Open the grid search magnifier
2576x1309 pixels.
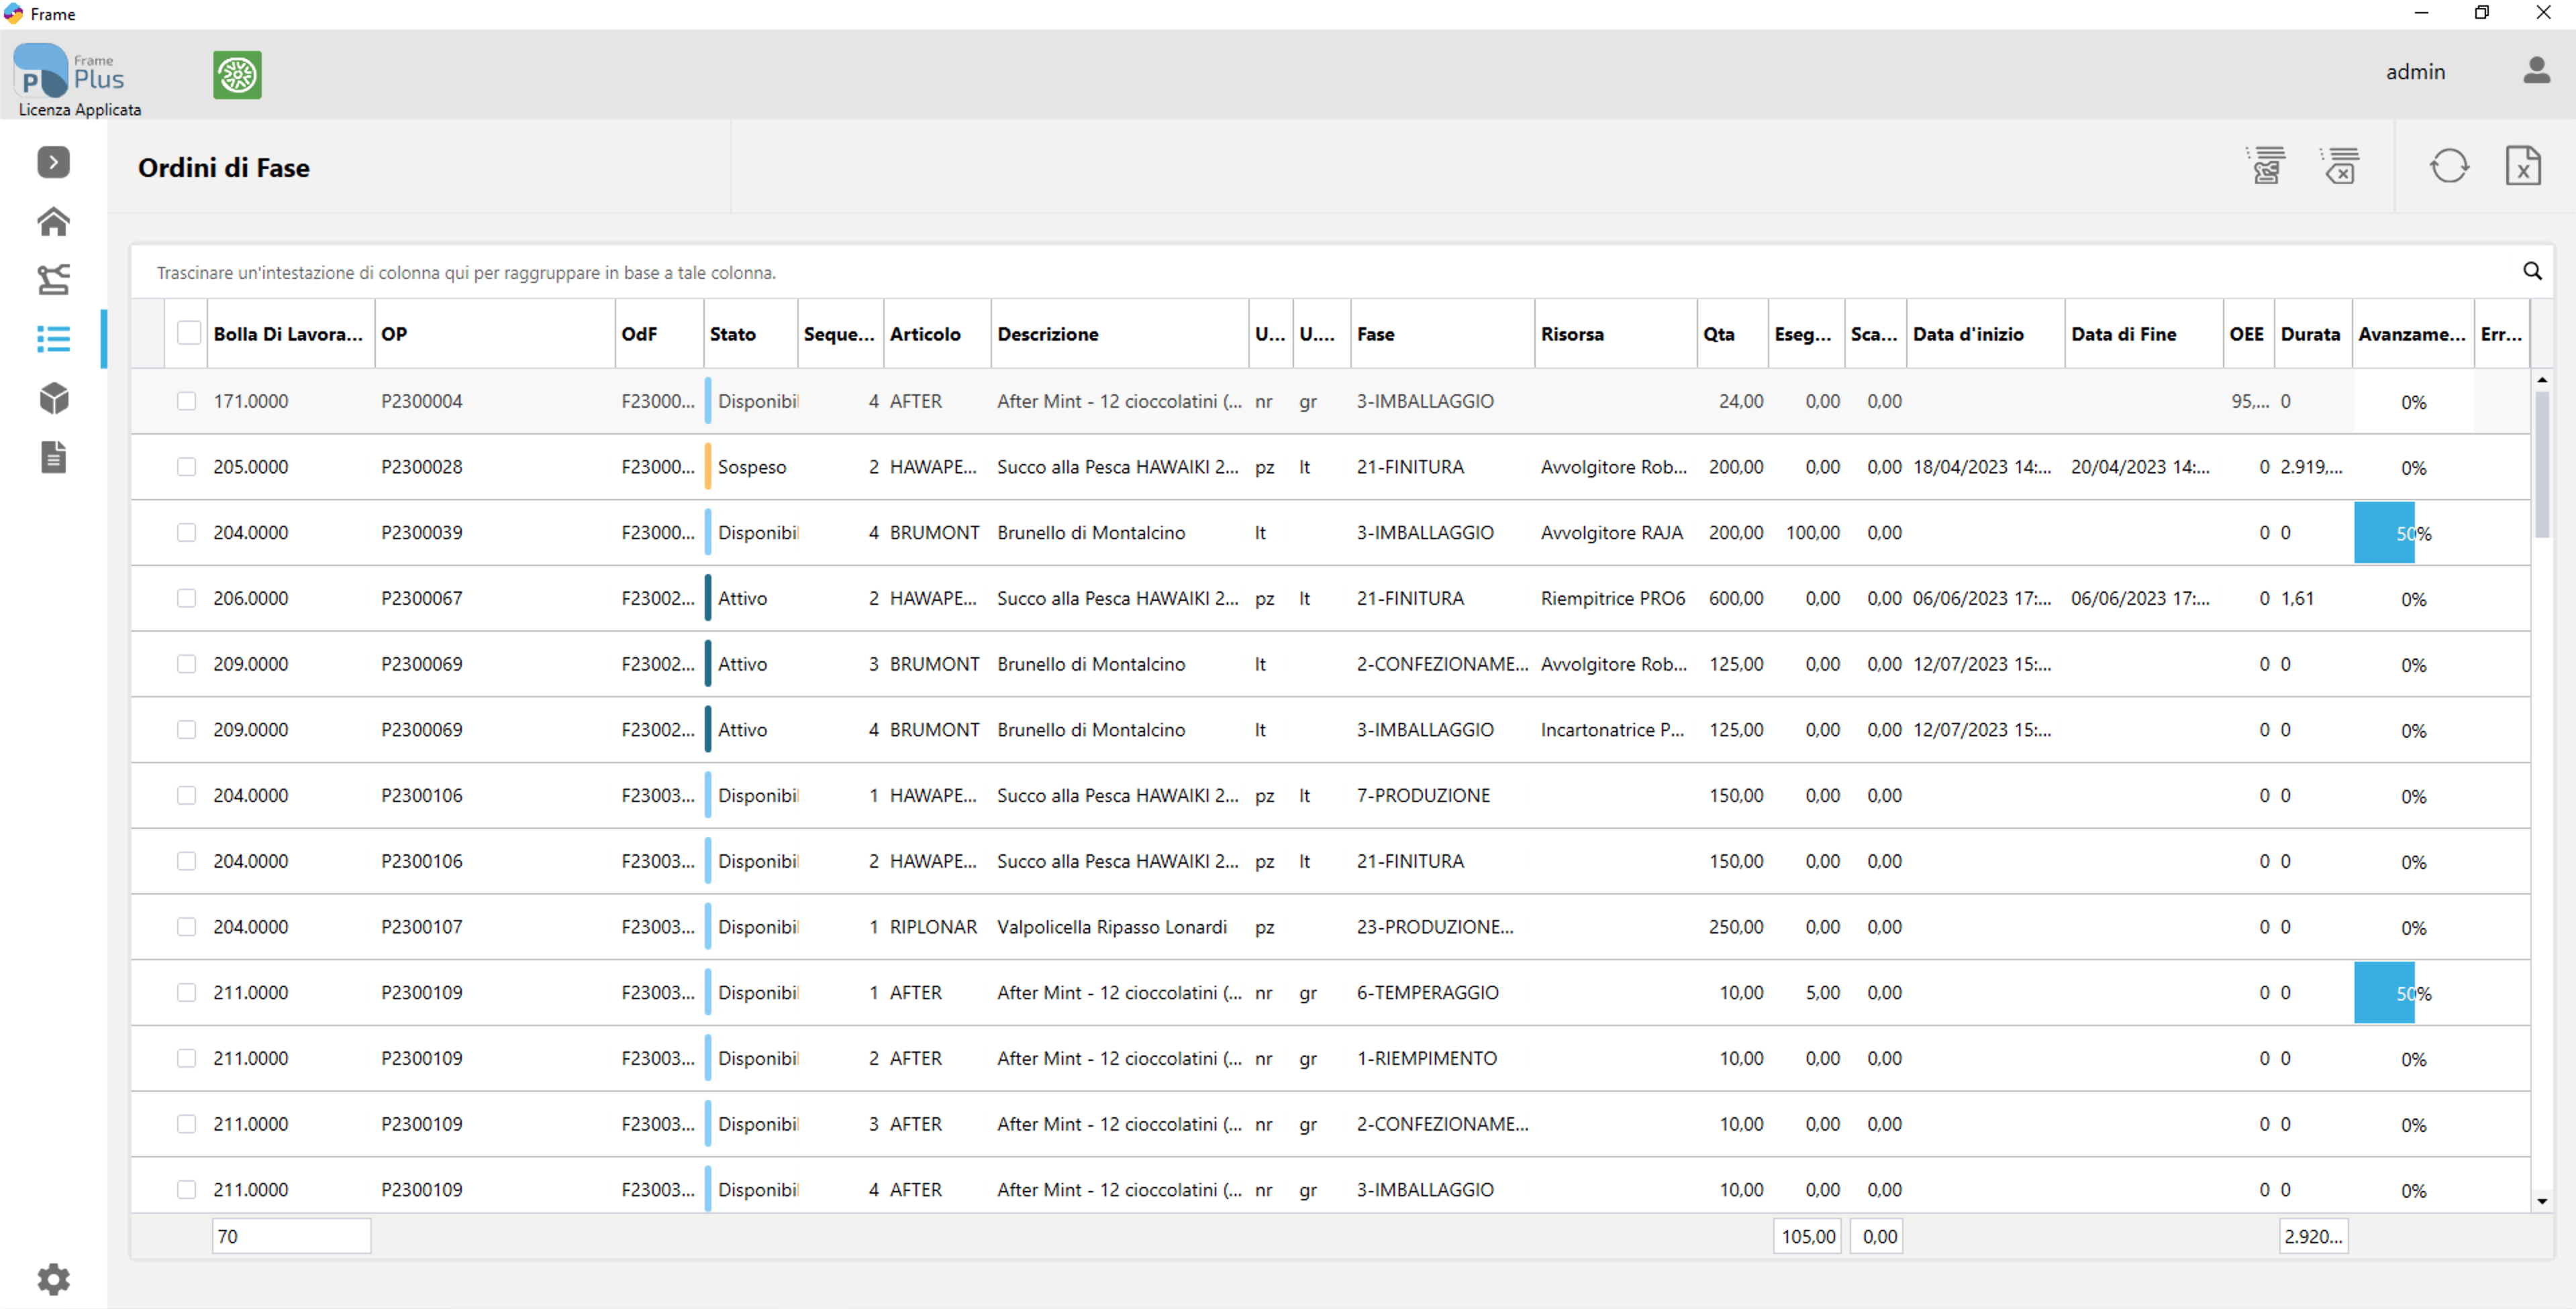pos(2532,271)
